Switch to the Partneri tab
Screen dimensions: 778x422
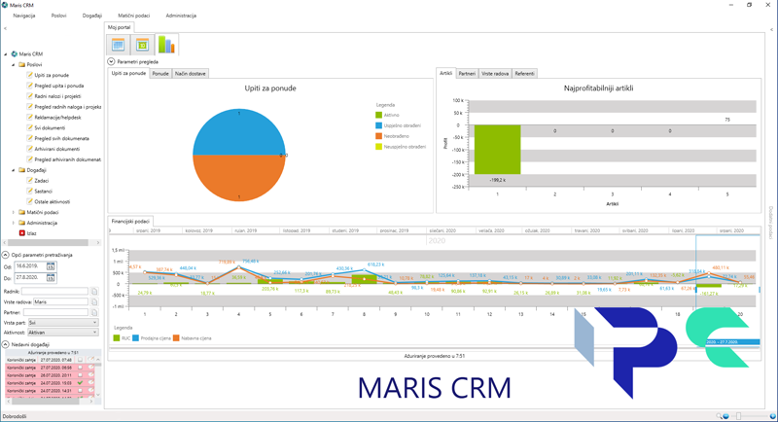pos(467,73)
